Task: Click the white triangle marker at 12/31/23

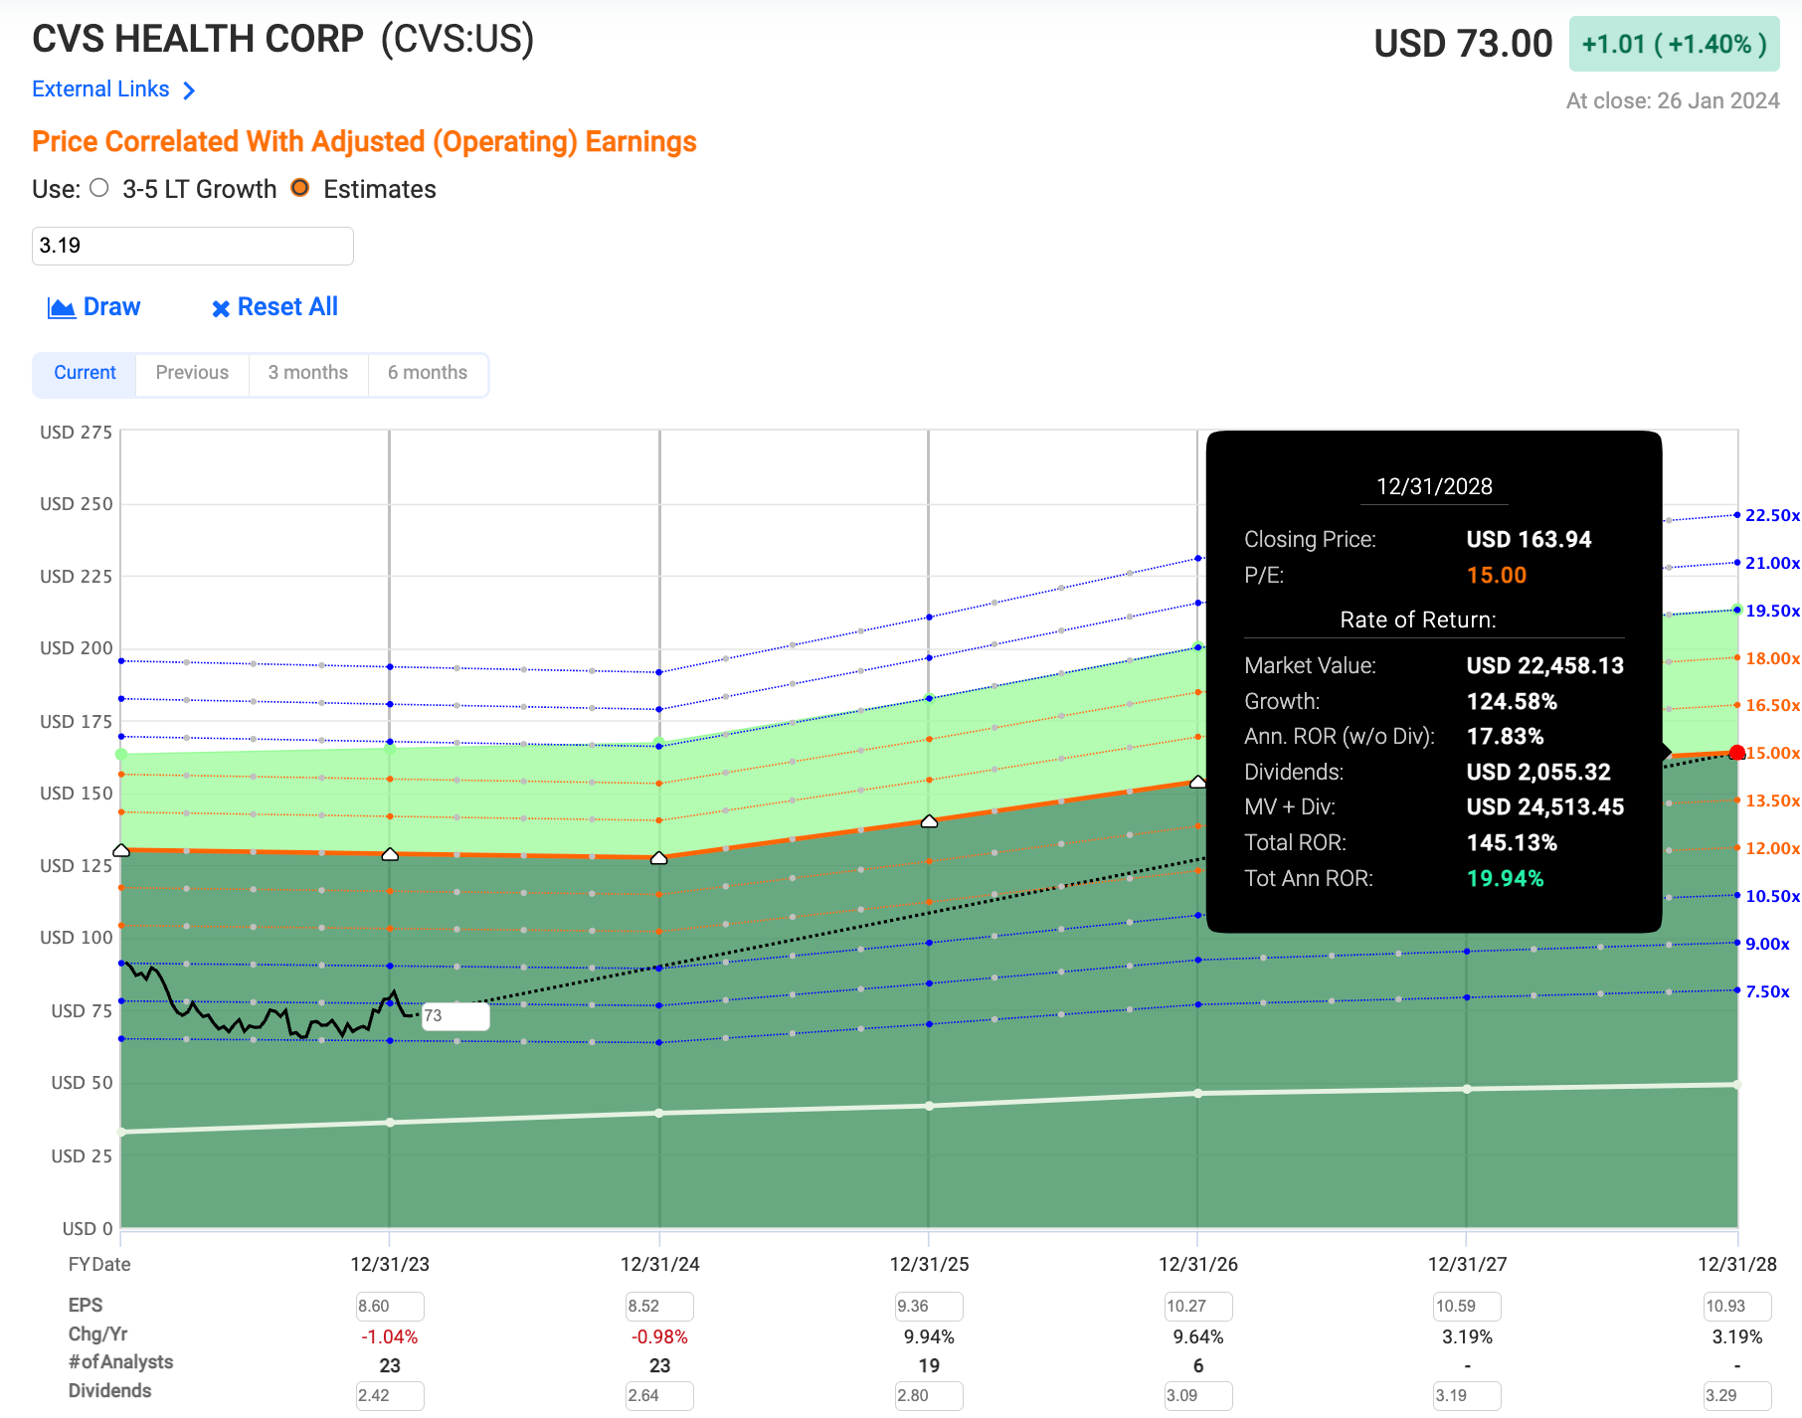Action: 390,854
